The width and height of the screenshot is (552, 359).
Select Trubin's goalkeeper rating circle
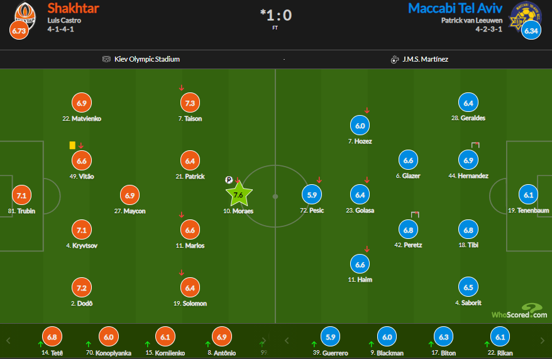[21, 195]
